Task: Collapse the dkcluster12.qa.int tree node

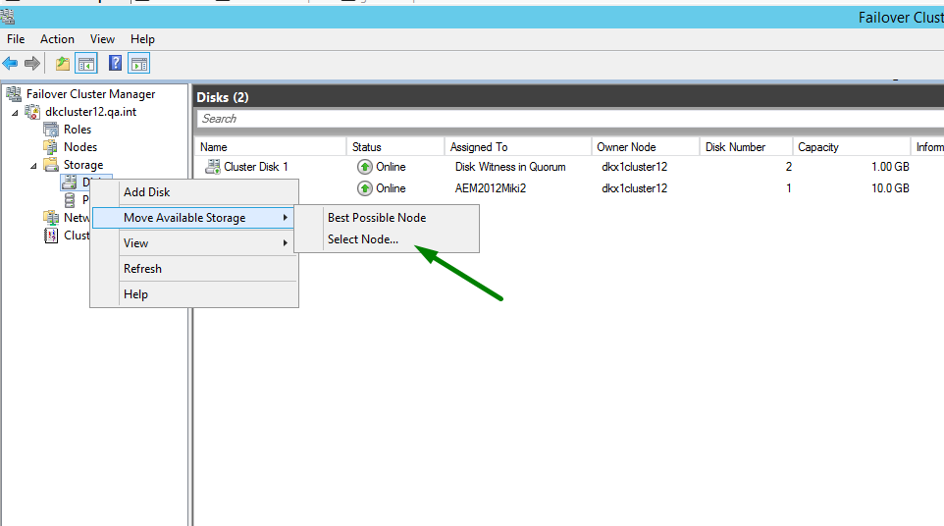Action: tap(15, 113)
